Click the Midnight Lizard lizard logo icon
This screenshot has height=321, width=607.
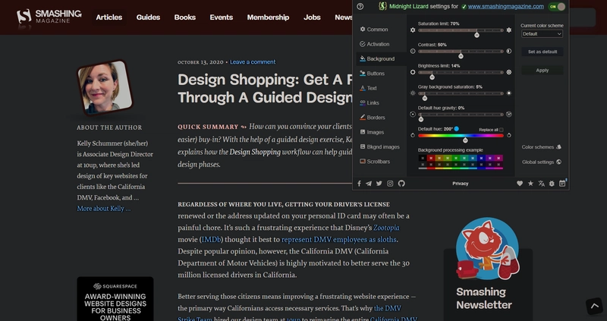point(382,6)
